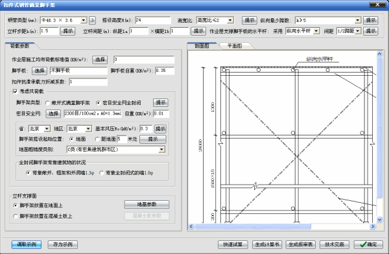Click drawing horizontal scrollbar left arrow

191,227
